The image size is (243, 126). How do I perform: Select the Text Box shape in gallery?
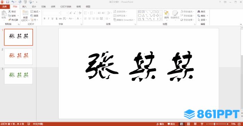tap(140, 12)
